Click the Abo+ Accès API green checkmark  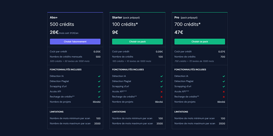pos(99,92)
